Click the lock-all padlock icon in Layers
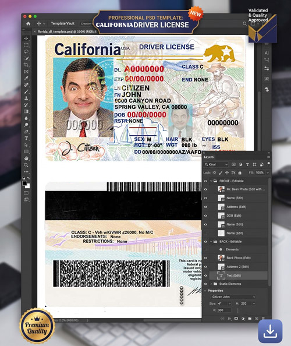 coord(240,173)
